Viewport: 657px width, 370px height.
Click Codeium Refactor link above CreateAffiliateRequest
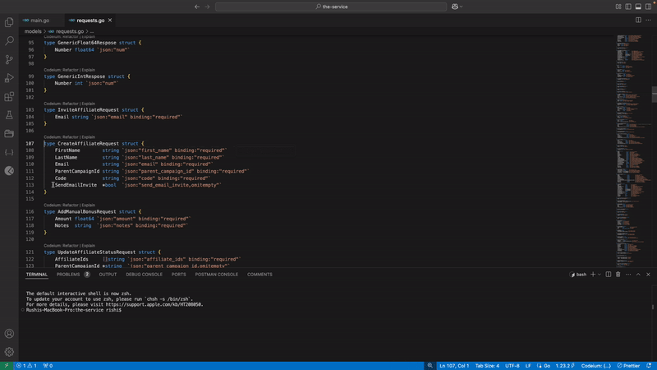tap(71, 137)
